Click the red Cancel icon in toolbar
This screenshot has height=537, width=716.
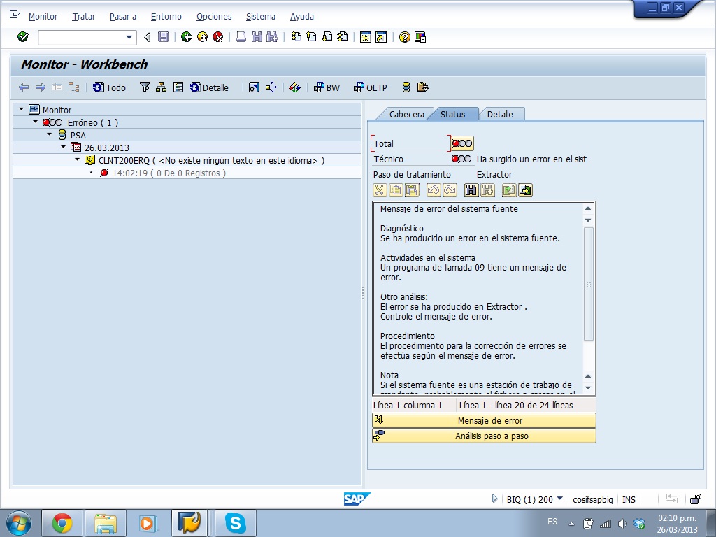click(218, 37)
